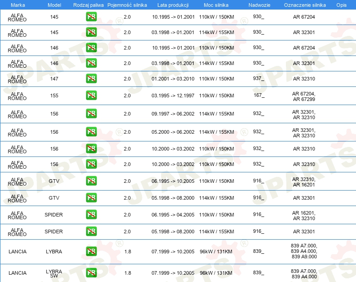Click the Lata produkcji column header
Screen dimensions: 356x282
pyautogui.click(x=173, y=5)
